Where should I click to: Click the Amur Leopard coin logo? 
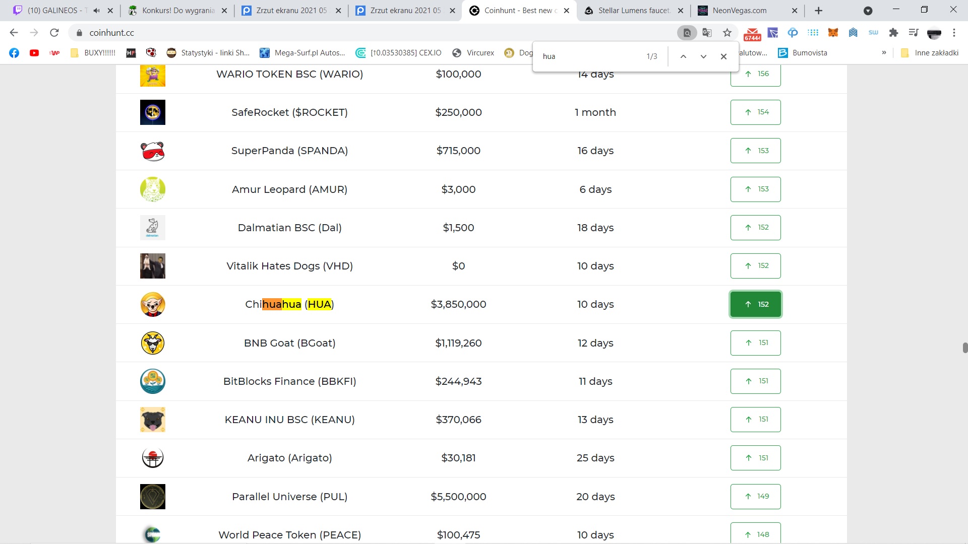click(153, 189)
